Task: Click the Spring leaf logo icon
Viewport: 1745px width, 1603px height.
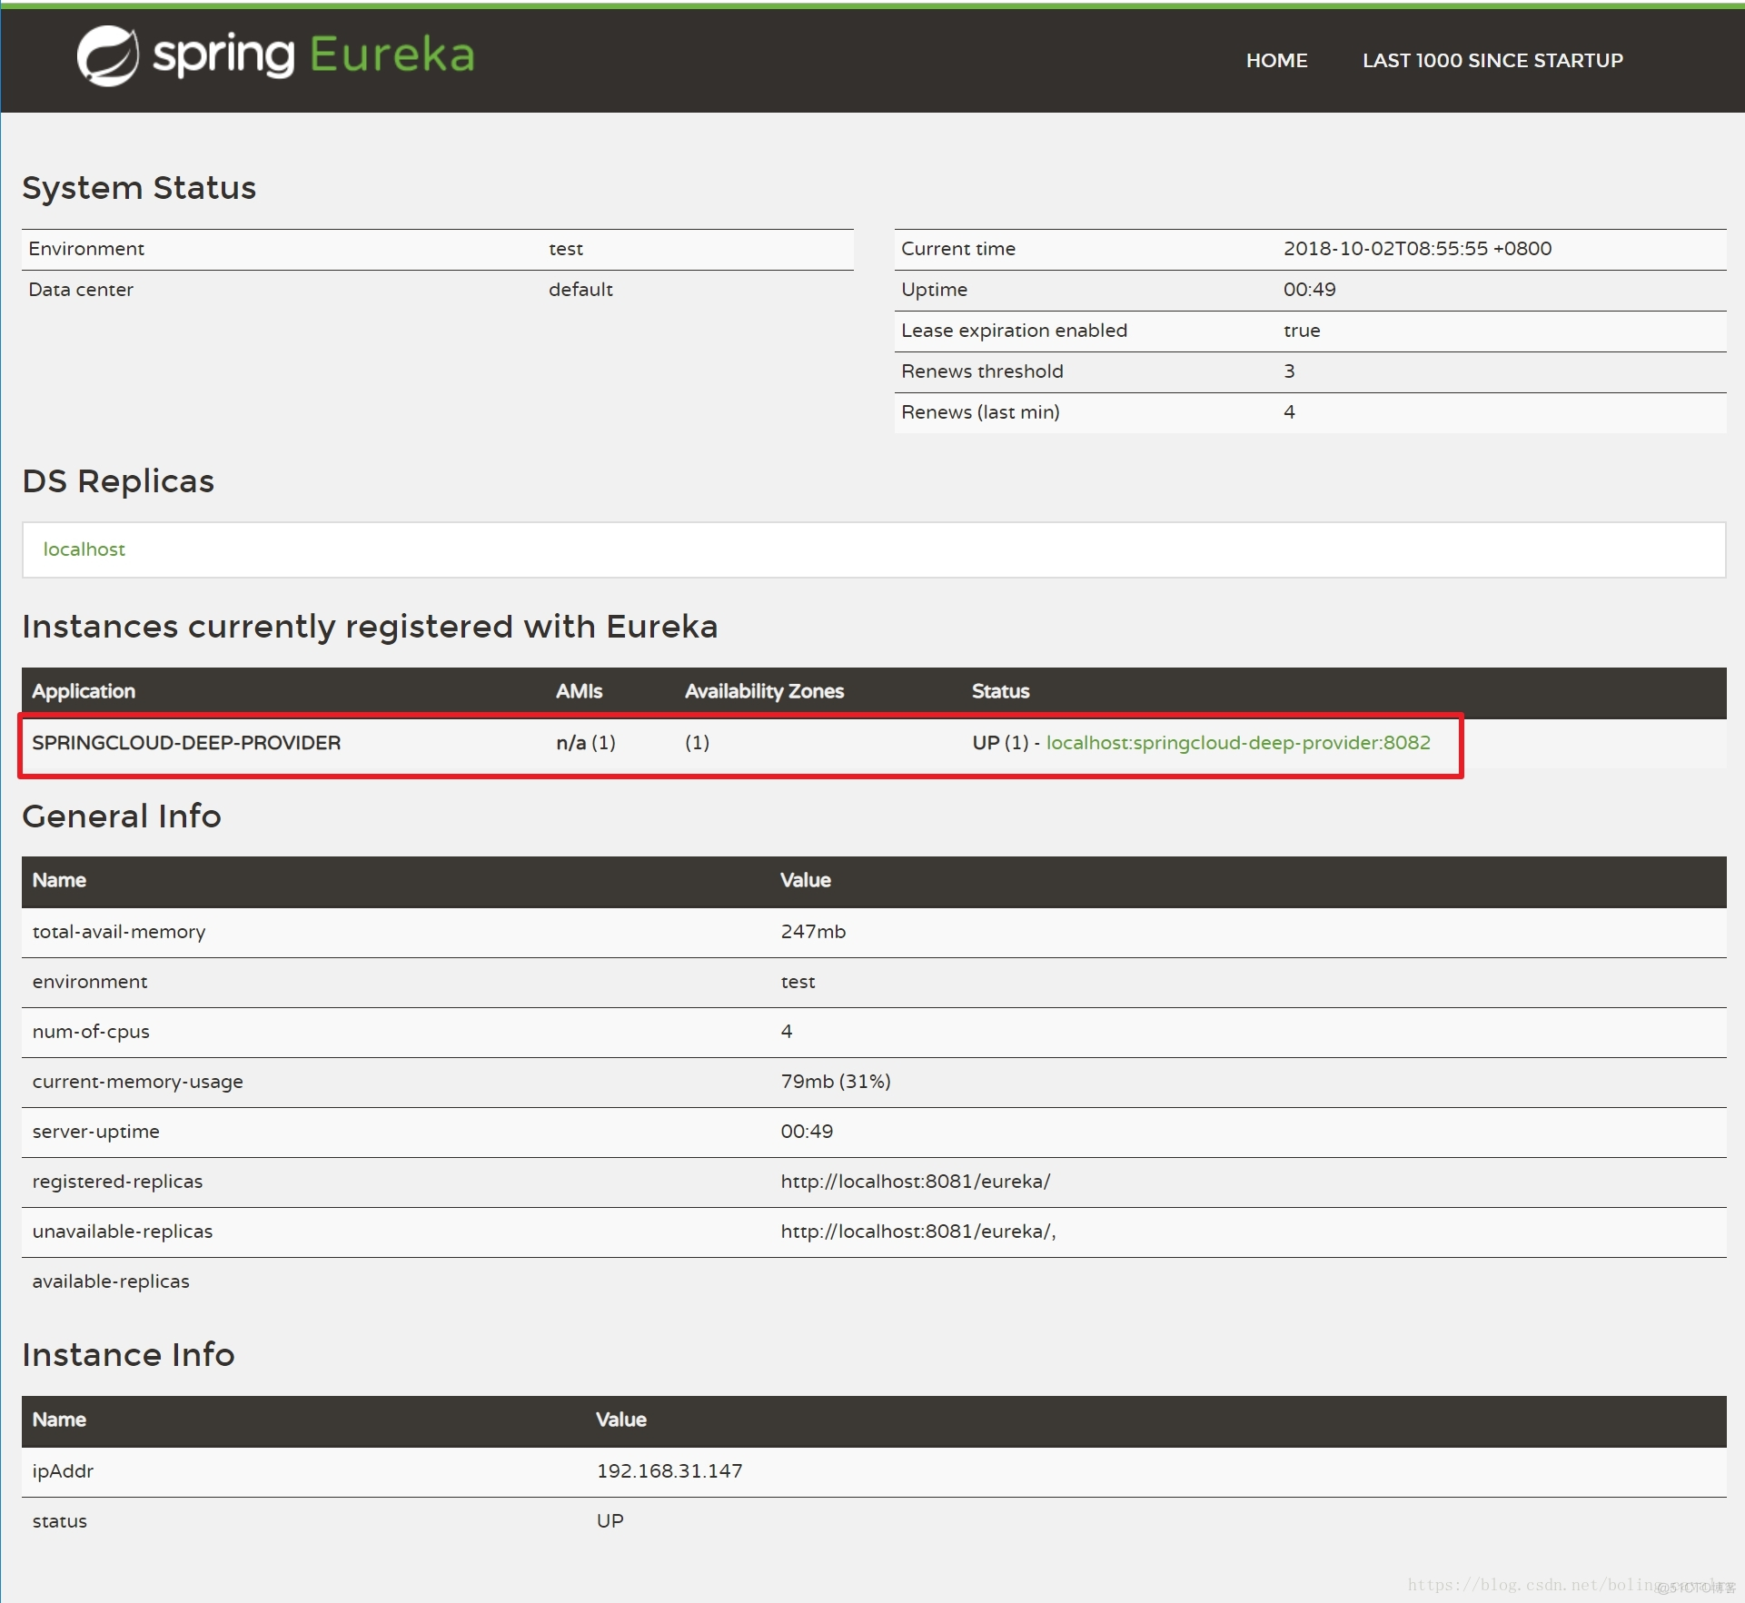Action: (107, 55)
